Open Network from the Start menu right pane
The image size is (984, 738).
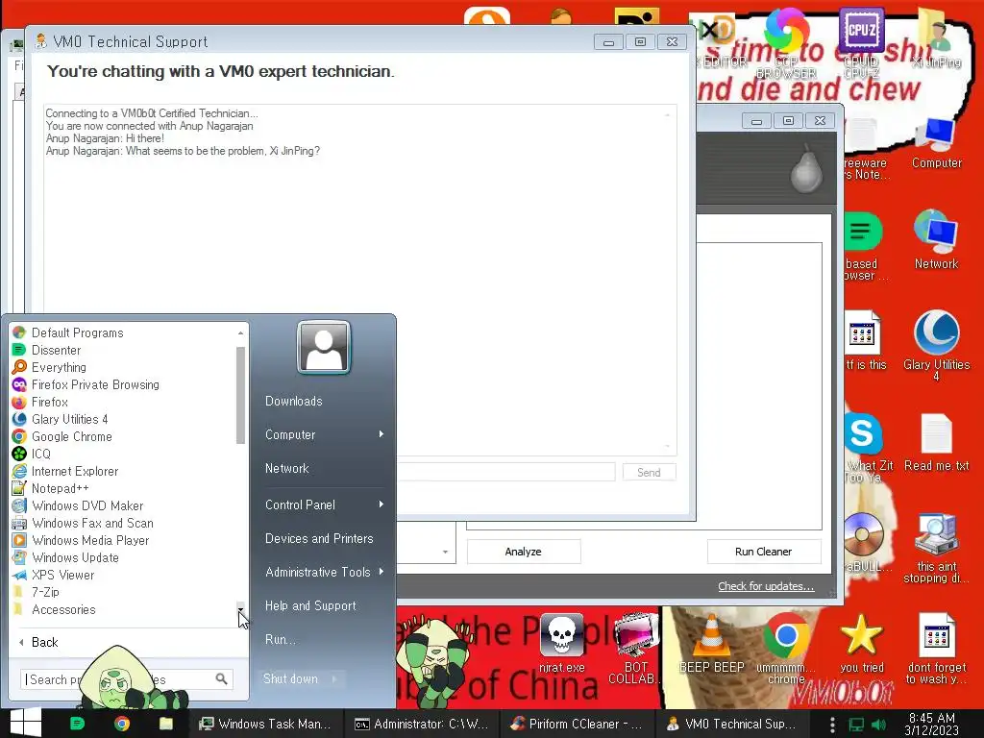pos(286,468)
